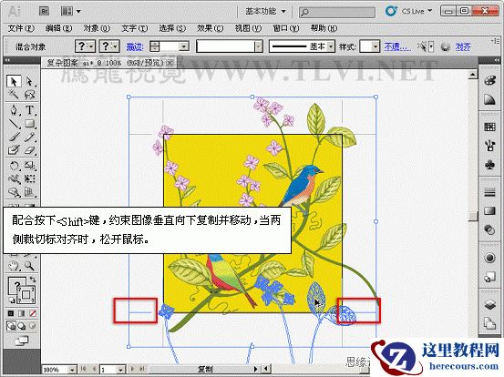The image size is (504, 377).
Task: Set fill to None
Action: (33, 313)
